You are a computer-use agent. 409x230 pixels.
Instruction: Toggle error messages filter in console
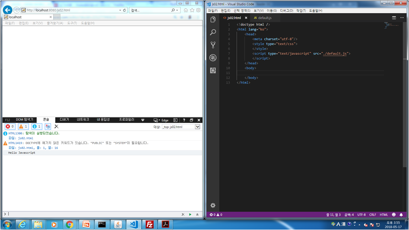10,126
